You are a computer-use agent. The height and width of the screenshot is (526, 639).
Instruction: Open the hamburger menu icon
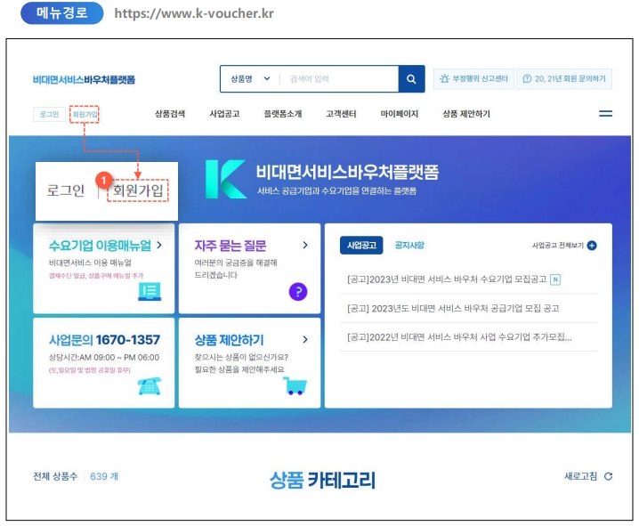605,114
